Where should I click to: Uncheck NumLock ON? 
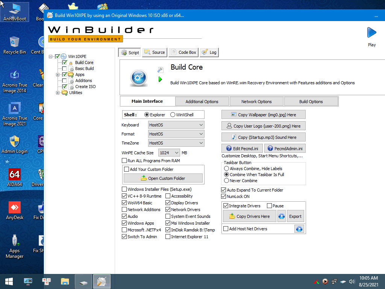point(223,196)
